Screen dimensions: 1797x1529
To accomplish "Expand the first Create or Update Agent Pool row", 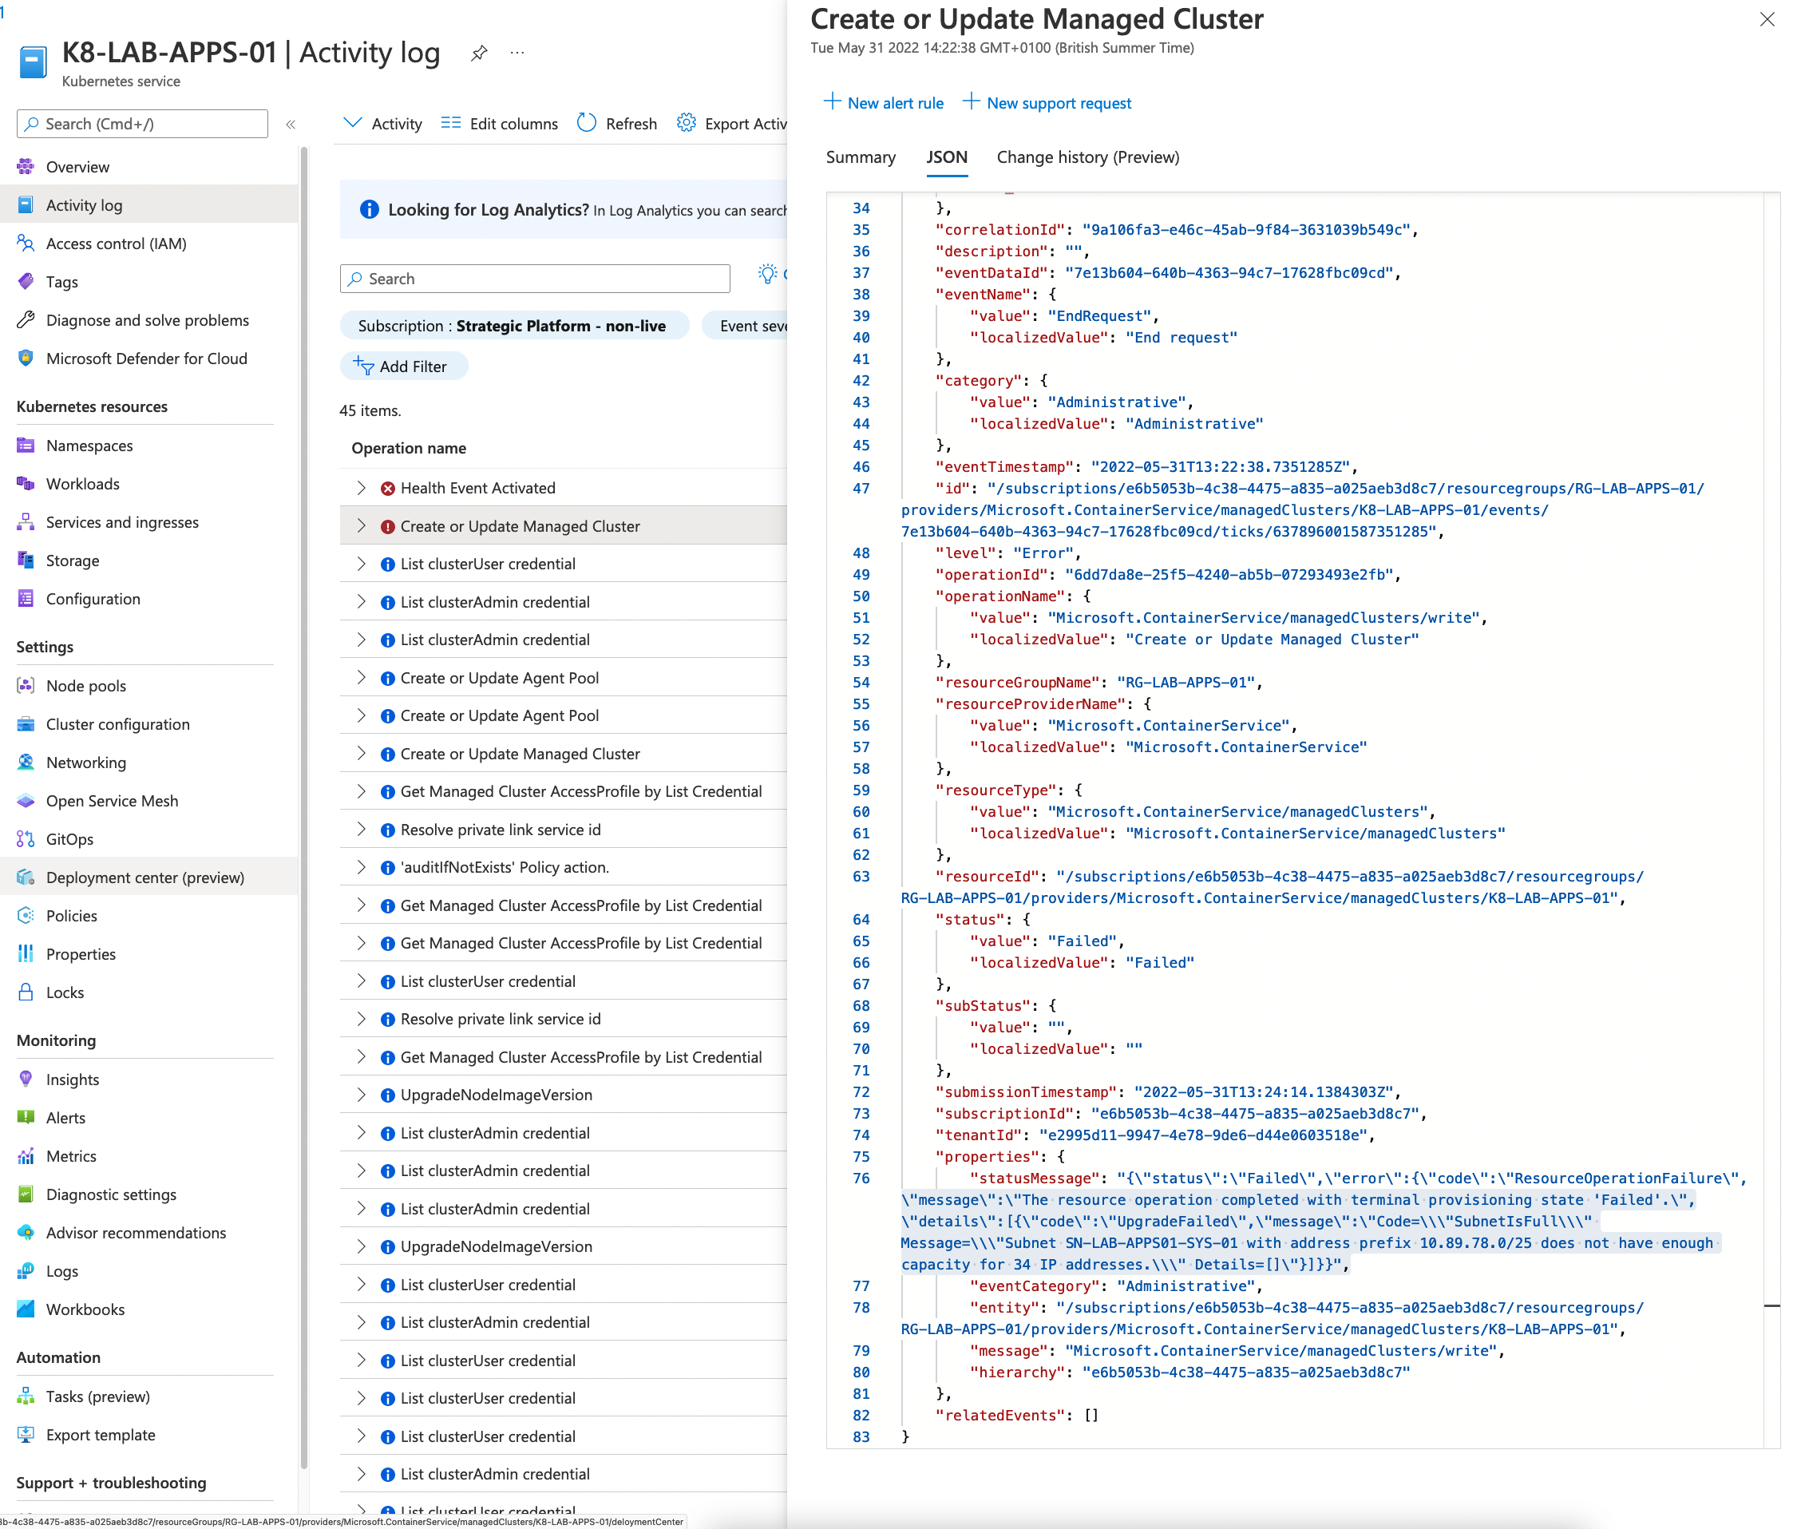I will (x=362, y=677).
